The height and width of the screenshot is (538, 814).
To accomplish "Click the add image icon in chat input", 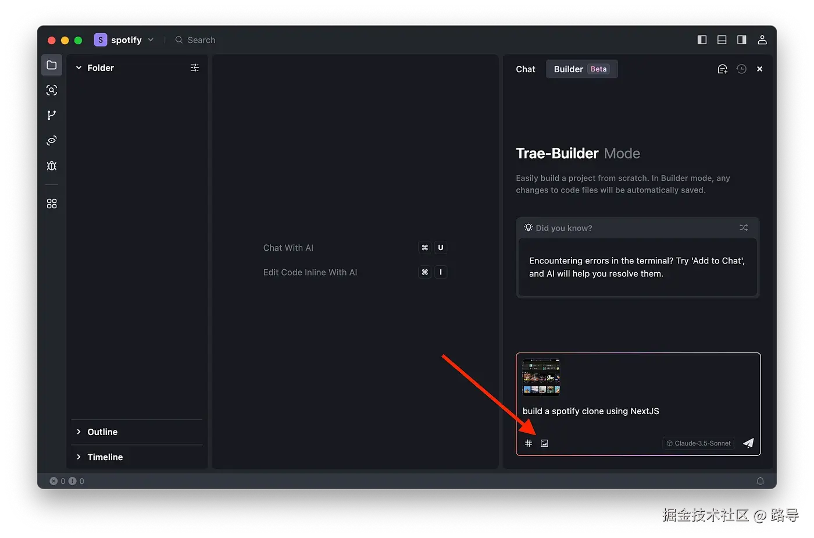I will 544,443.
